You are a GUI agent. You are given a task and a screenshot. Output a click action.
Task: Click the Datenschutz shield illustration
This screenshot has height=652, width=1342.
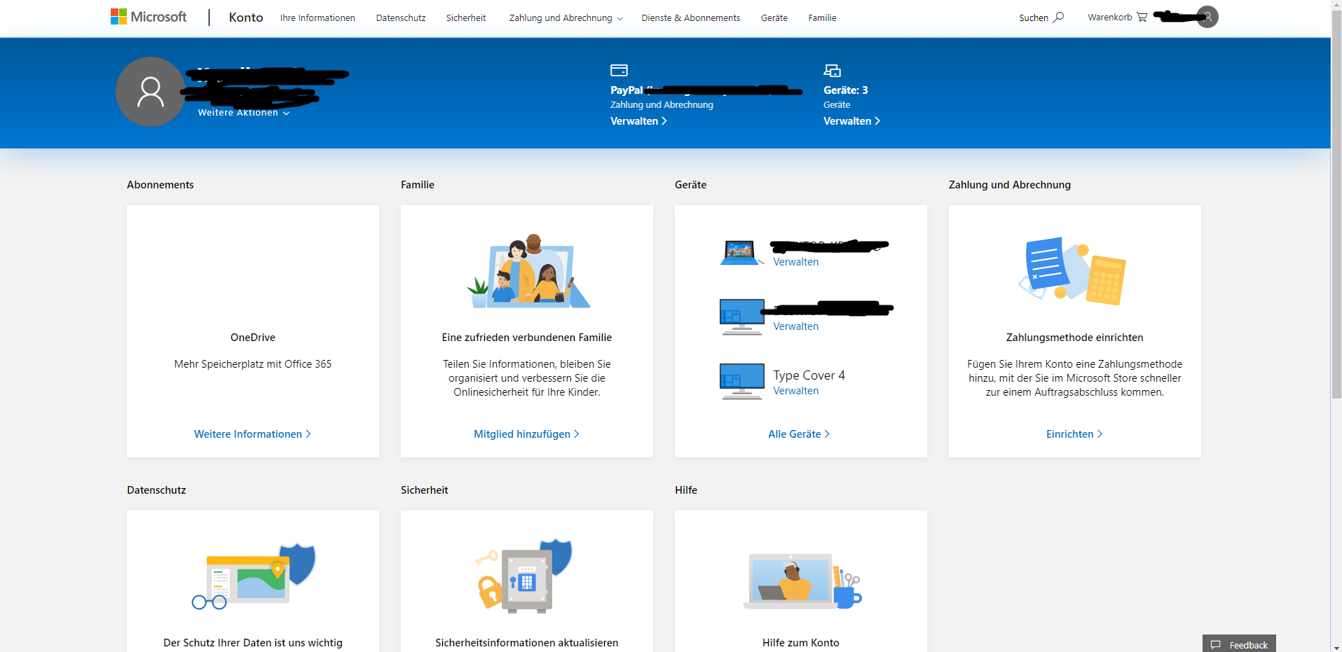[254, 576]
